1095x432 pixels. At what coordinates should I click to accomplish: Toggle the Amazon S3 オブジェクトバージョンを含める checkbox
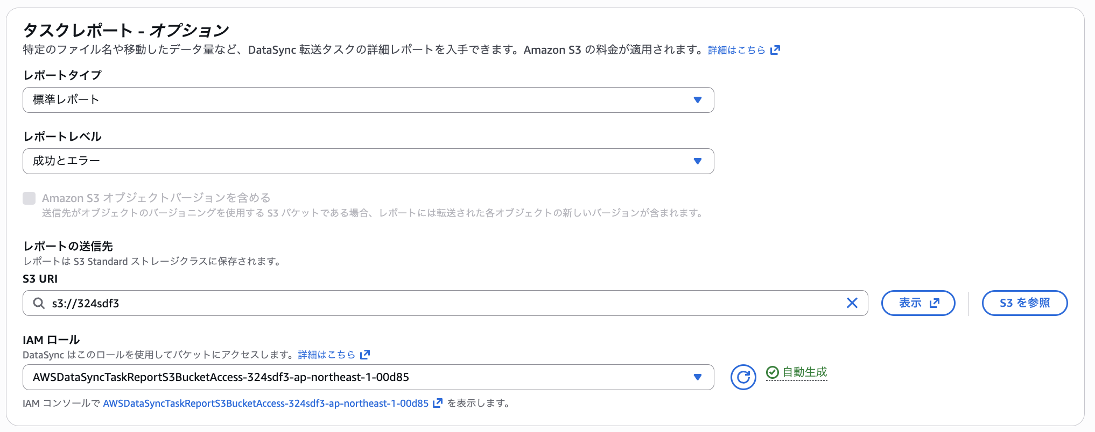pyautogui.click(x=29, y=198)
